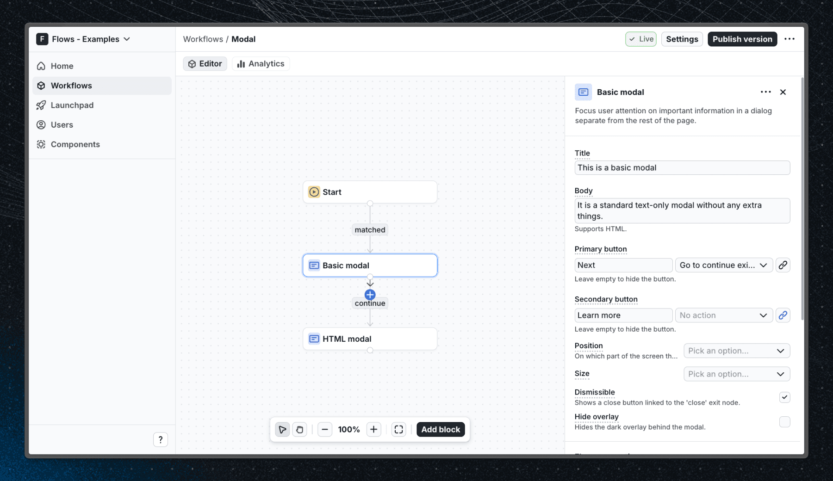This screenshot has height=481, width=833.
Task: Toggle the Live status indicator
Action: click(640, 39)
